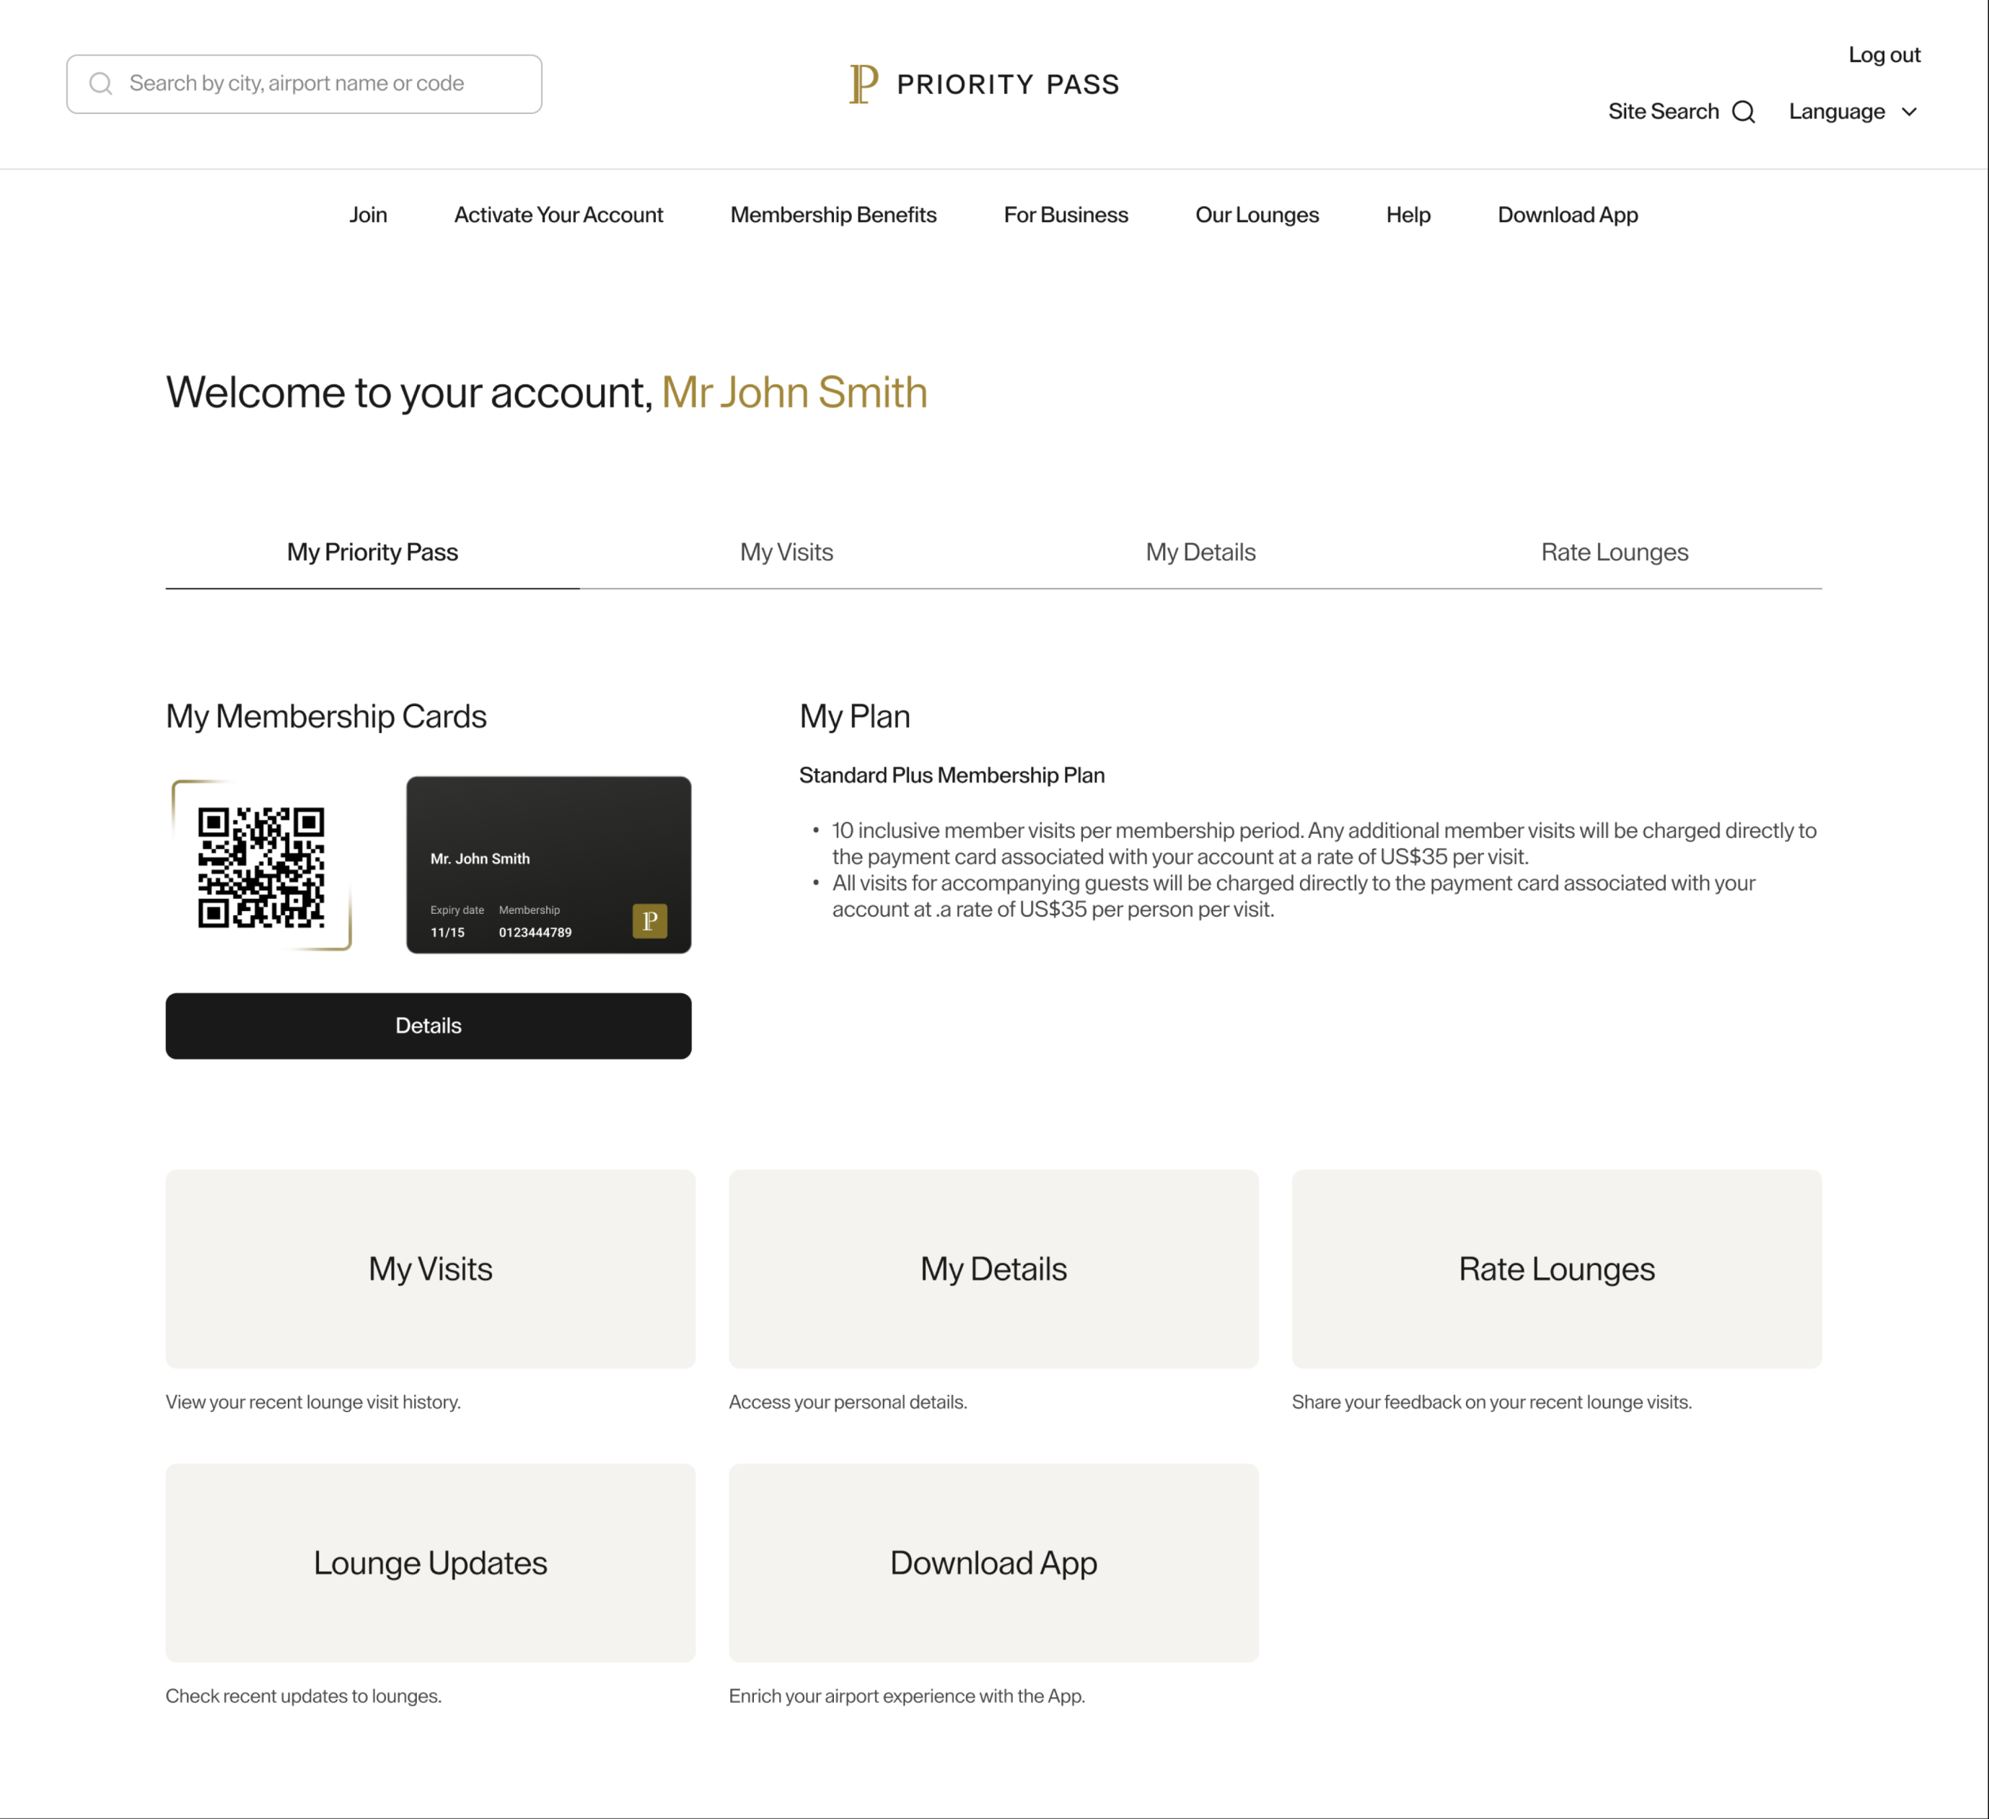
Task: Click 'Share your feedback on your recent lounge visits.'
Action: coord(1492,1401)
